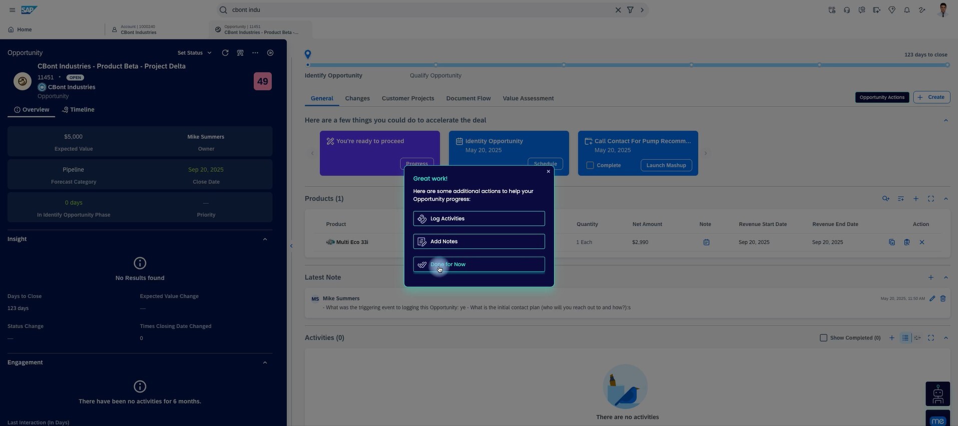The image size is (958, 426).
Task: Click the Done for Now button
Action: pos(478,264)
